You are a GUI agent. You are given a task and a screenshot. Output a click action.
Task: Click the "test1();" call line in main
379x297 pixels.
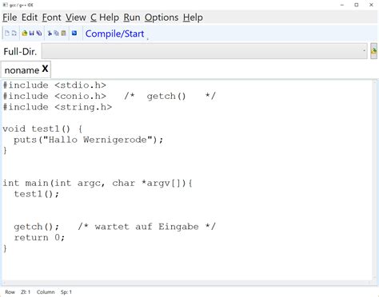click(36, 194)
